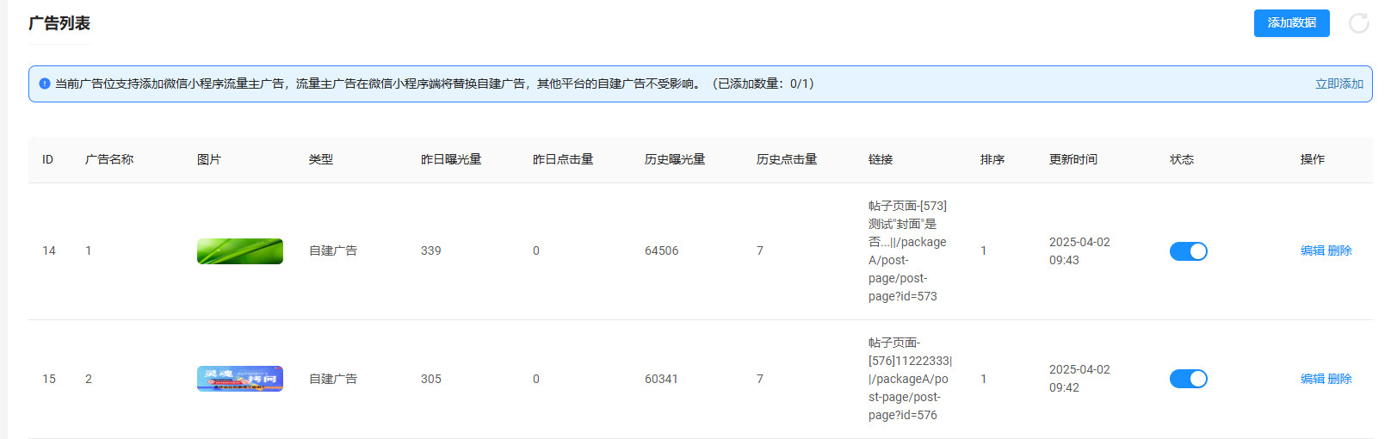
Task: Click the refresh icon beside 添加数据
Action: point(1358,23)
